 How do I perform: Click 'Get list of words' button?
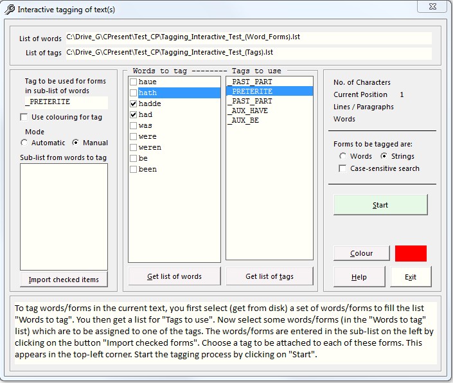174,276
